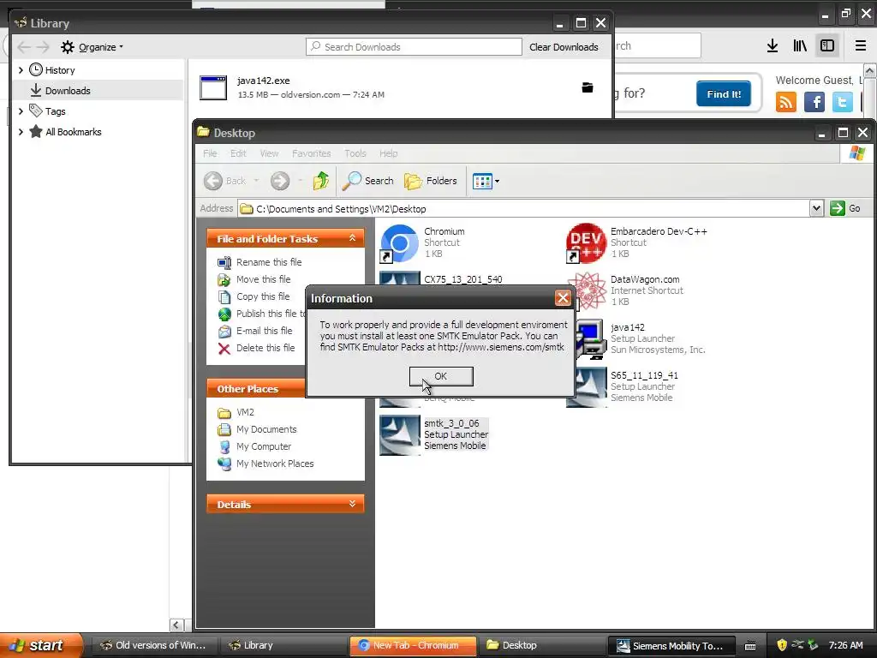Open Search in the Desktop window toolbar
This screenshot has height=658, width=877.
click(368, 181)
